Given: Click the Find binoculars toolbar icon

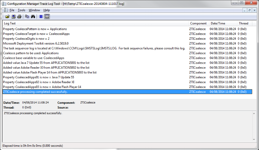Looking at the screenshot, I should [x=33, y=16].
